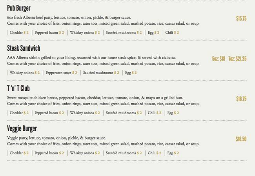255x176 pixels.
Task: Add Cheddar to the Pub Burger
Action: click(19, 33)
